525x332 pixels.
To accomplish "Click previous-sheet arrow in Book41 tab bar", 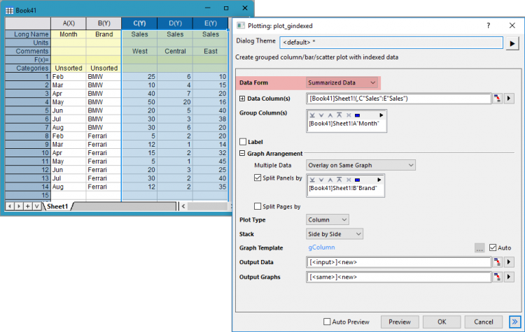I will point(10,206).
